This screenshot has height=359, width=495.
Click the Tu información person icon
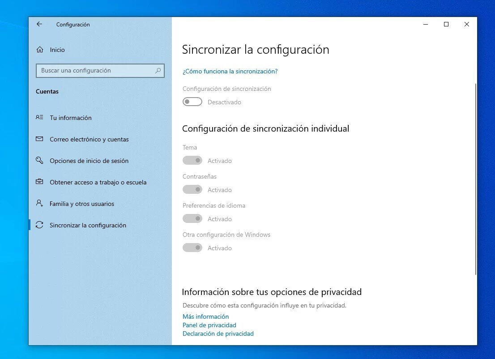click(39, 118)
